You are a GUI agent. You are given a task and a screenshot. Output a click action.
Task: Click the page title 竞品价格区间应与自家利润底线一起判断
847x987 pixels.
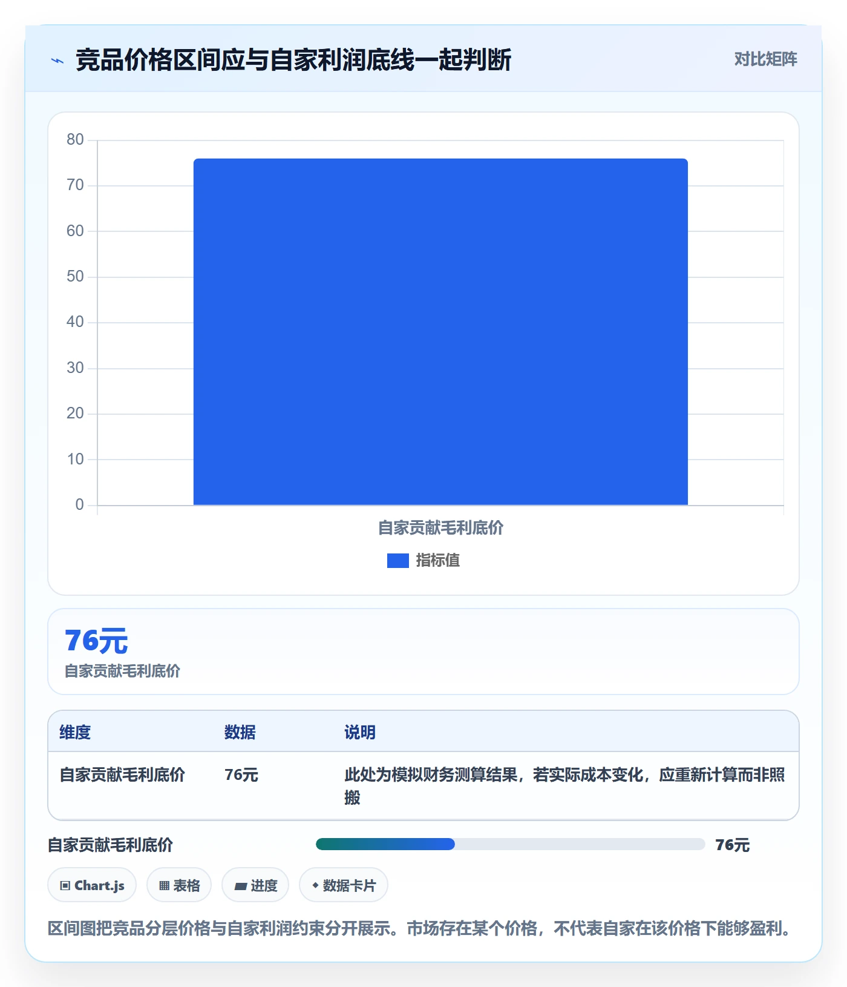click(293, 60)
